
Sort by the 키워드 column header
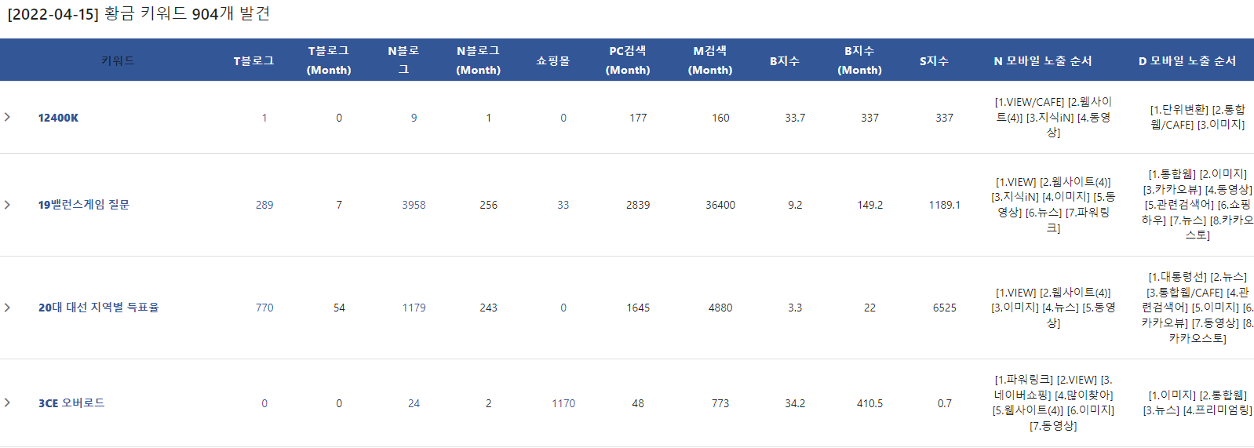(x=118, y=60)
